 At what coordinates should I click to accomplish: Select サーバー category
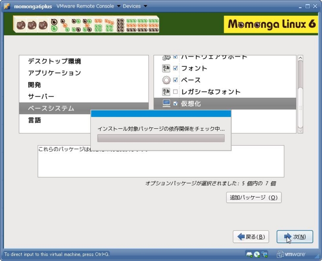pyautogui.click(x=41, y=97)
